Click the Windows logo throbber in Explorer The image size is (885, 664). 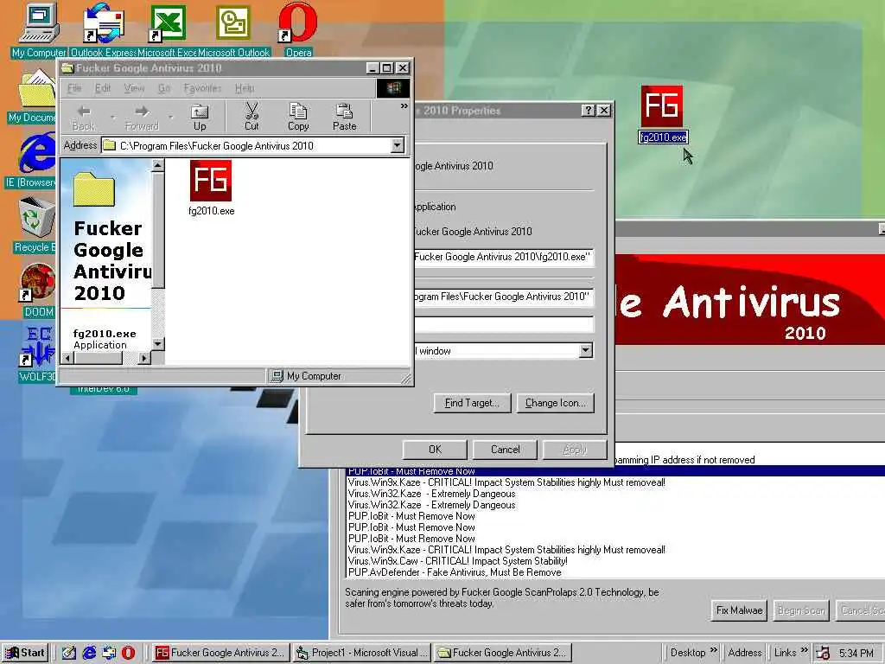point(393,88)
